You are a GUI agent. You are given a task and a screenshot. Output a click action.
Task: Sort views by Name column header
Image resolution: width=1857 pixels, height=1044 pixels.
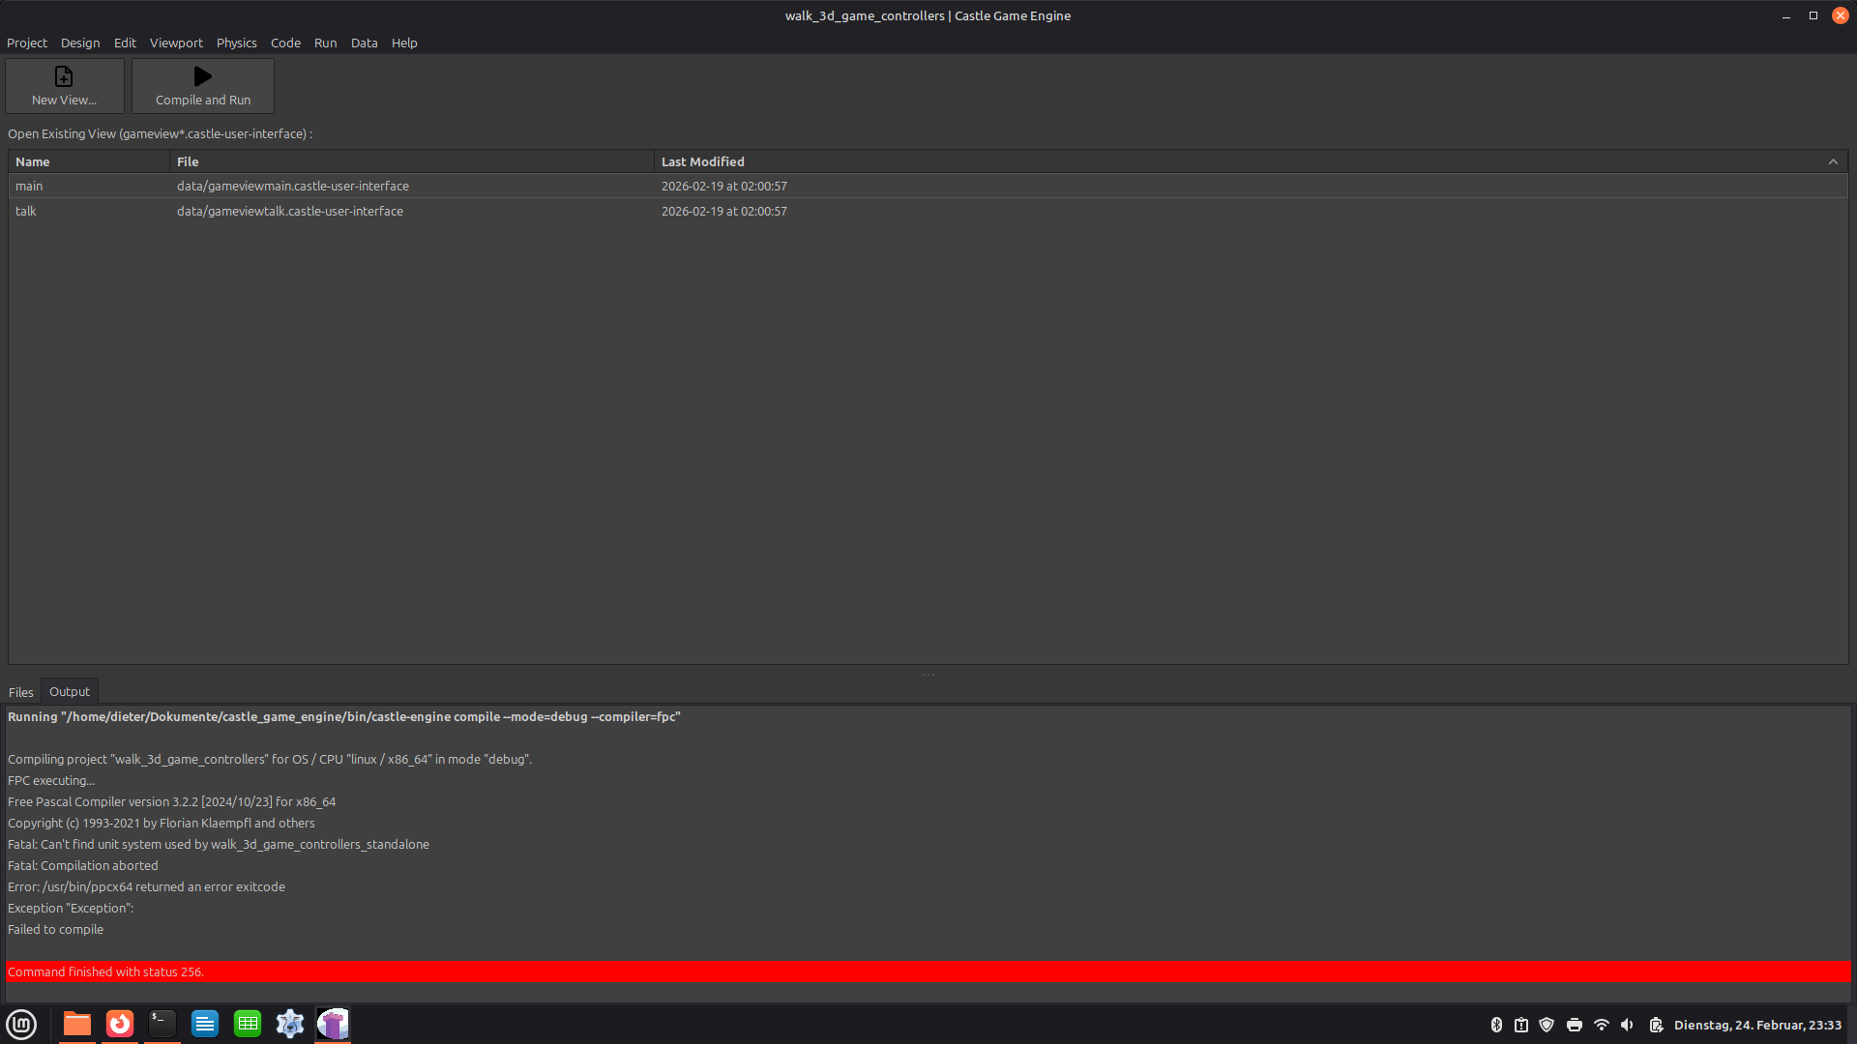pos(33,161)
